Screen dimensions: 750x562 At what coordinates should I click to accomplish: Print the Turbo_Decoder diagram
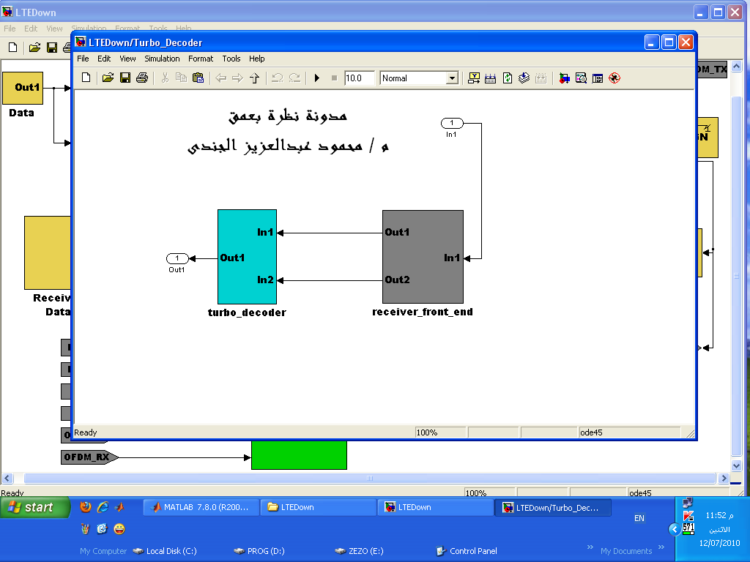[142, 78]
